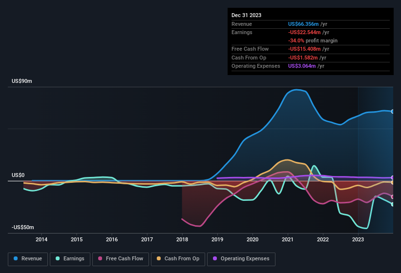Click the Revenue row label in tooltip
The width and height of the screenshot is (401, 273).
(242, 24)
